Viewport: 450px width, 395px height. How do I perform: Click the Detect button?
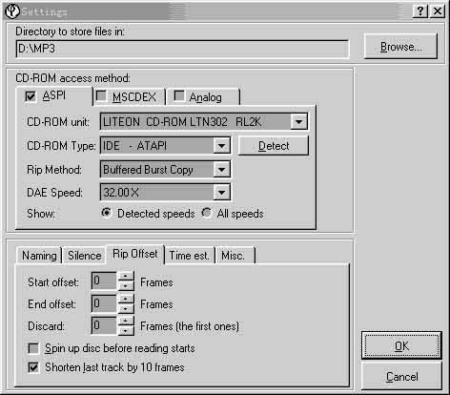click(x=274, y=146)
